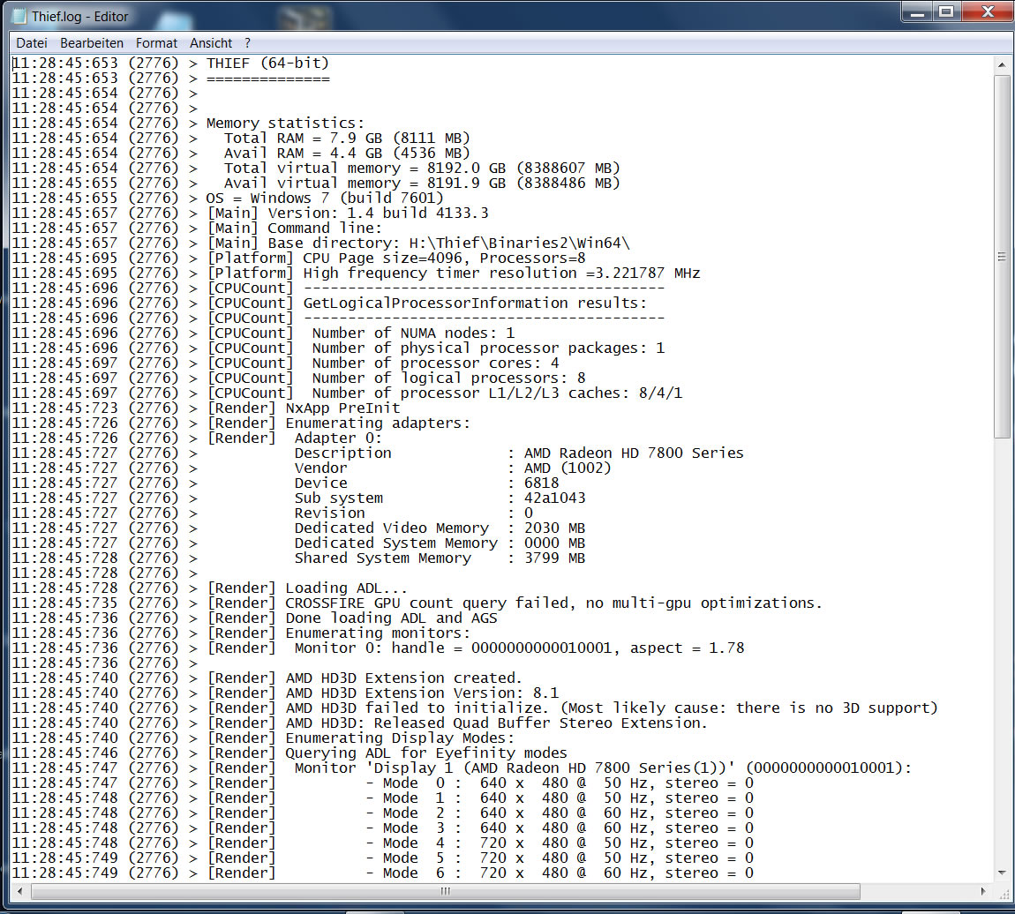Screen dimensions: 1015x914
Task: Click '[Render] Enumerating adapters:' line
Action: point(339,423)
